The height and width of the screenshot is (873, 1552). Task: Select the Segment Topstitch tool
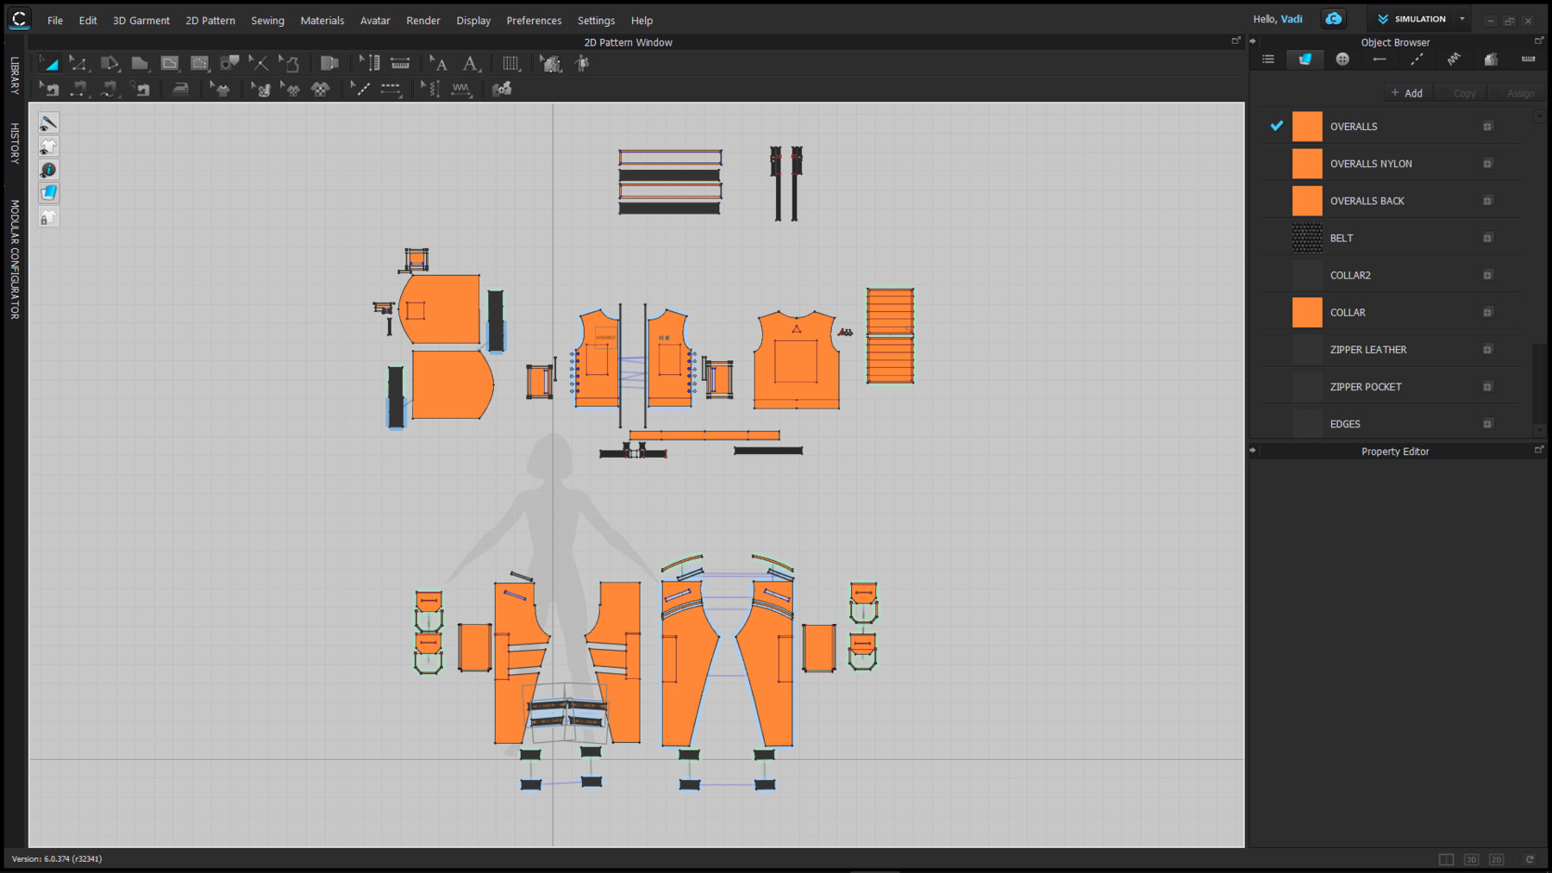click(391, 88)
